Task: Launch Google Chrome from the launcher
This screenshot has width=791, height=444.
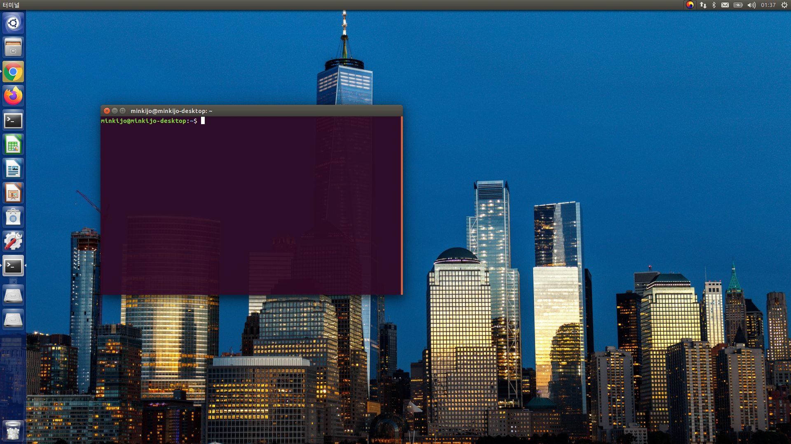Action: click(x=13, y=72)
